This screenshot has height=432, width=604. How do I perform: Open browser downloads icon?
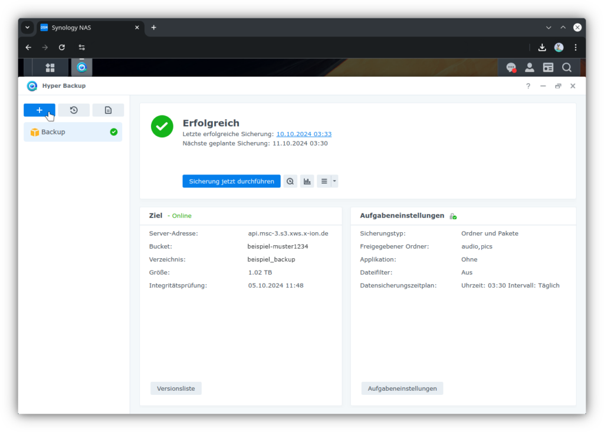coord(543,47)
